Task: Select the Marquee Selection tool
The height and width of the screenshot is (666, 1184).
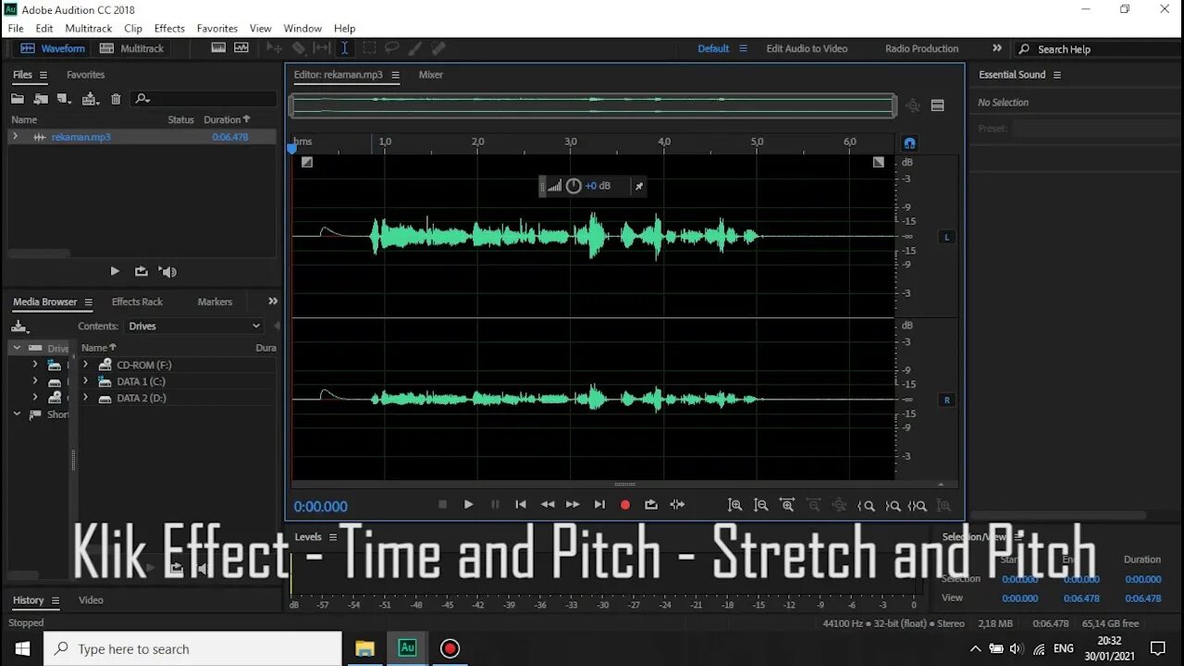Action: tap(368, 48)
